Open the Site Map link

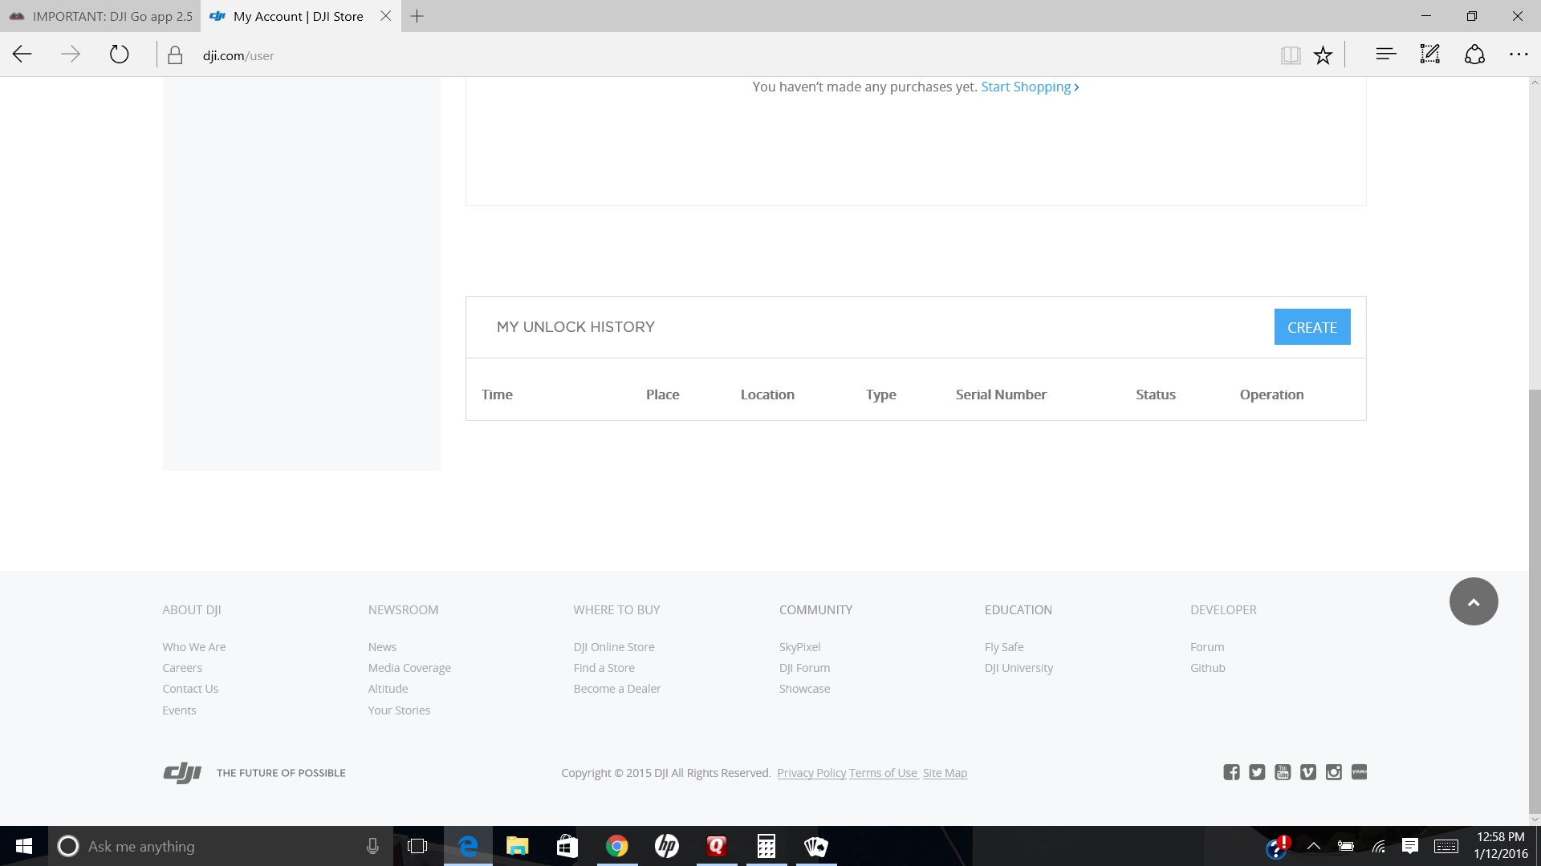pyautogui.click(x=945, y=773)
